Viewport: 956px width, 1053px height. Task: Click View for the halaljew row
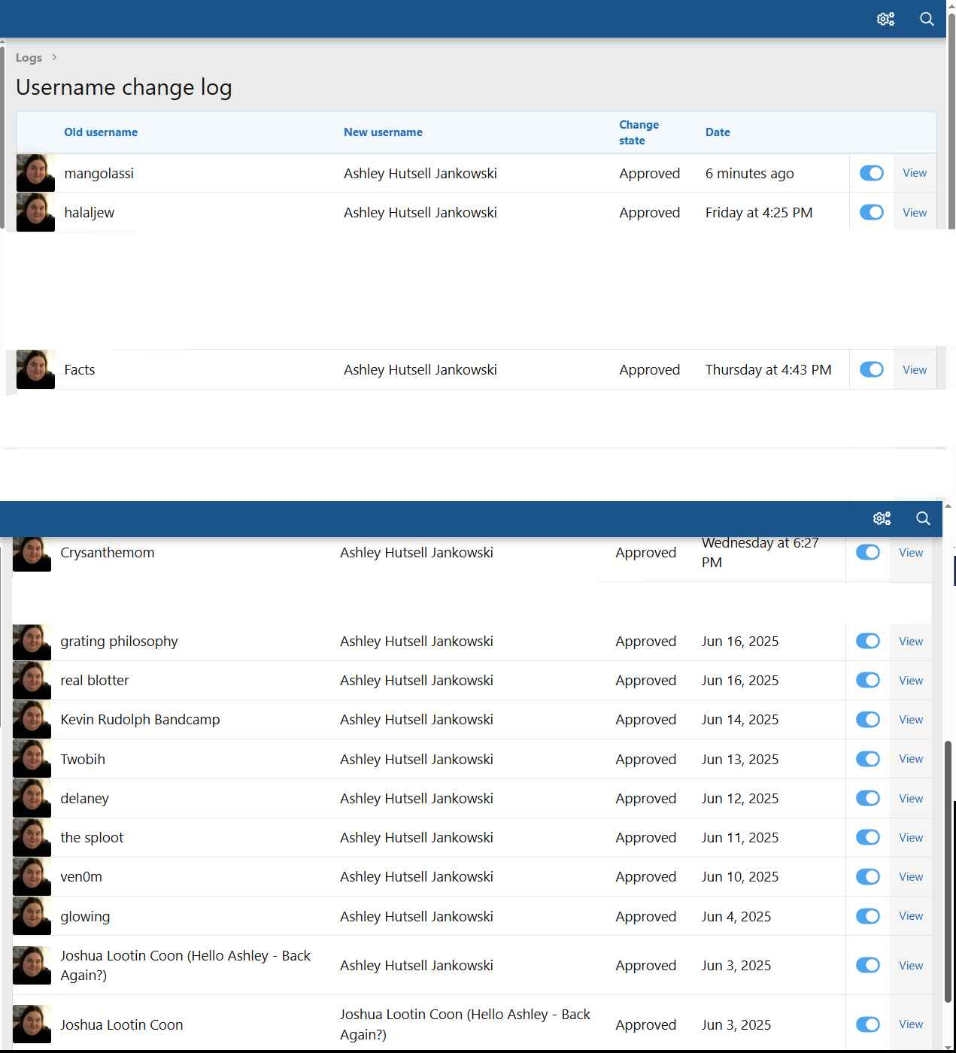tap(915, 213)
